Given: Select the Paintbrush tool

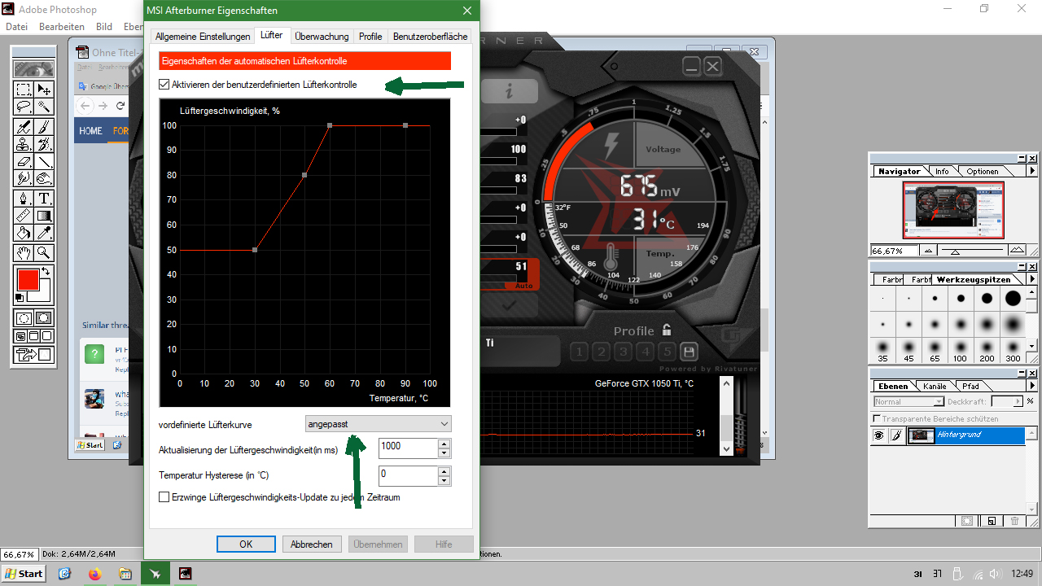Looking at the screenshot, I should (44, 127).
